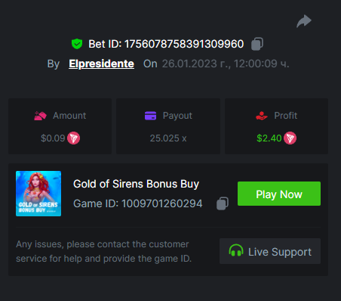Image resolution: width=341 pixels, height=301 pixels.
Task: Copy the Bet ID with copy icon
Action: (257, 44)
